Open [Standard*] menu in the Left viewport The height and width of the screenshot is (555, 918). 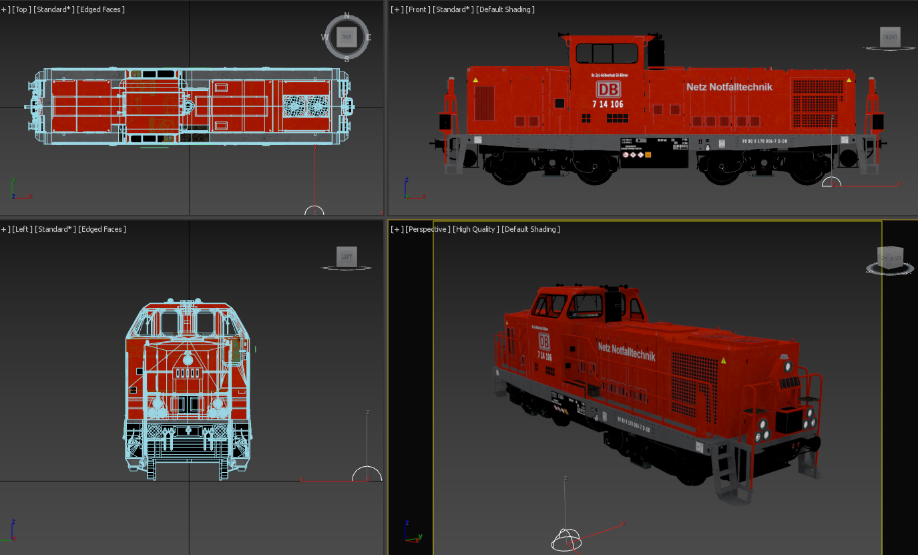pyautogui.click(x=55, y=229)
